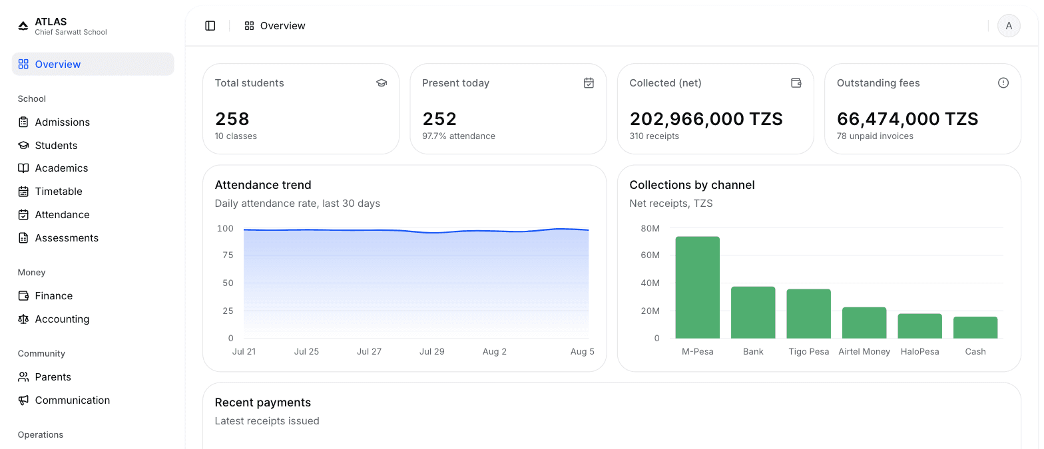
Task: Click the Admissions clipboard icon
Action: click(23, 122)
